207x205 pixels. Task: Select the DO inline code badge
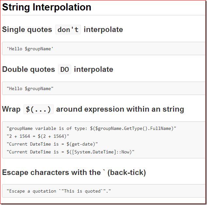pyautogui.click(x=65, y=70)
